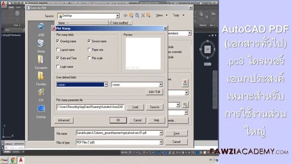
Task: Click the Back arrow in Save As PDF
Action: pyautogui.click(x=125, y=15)
